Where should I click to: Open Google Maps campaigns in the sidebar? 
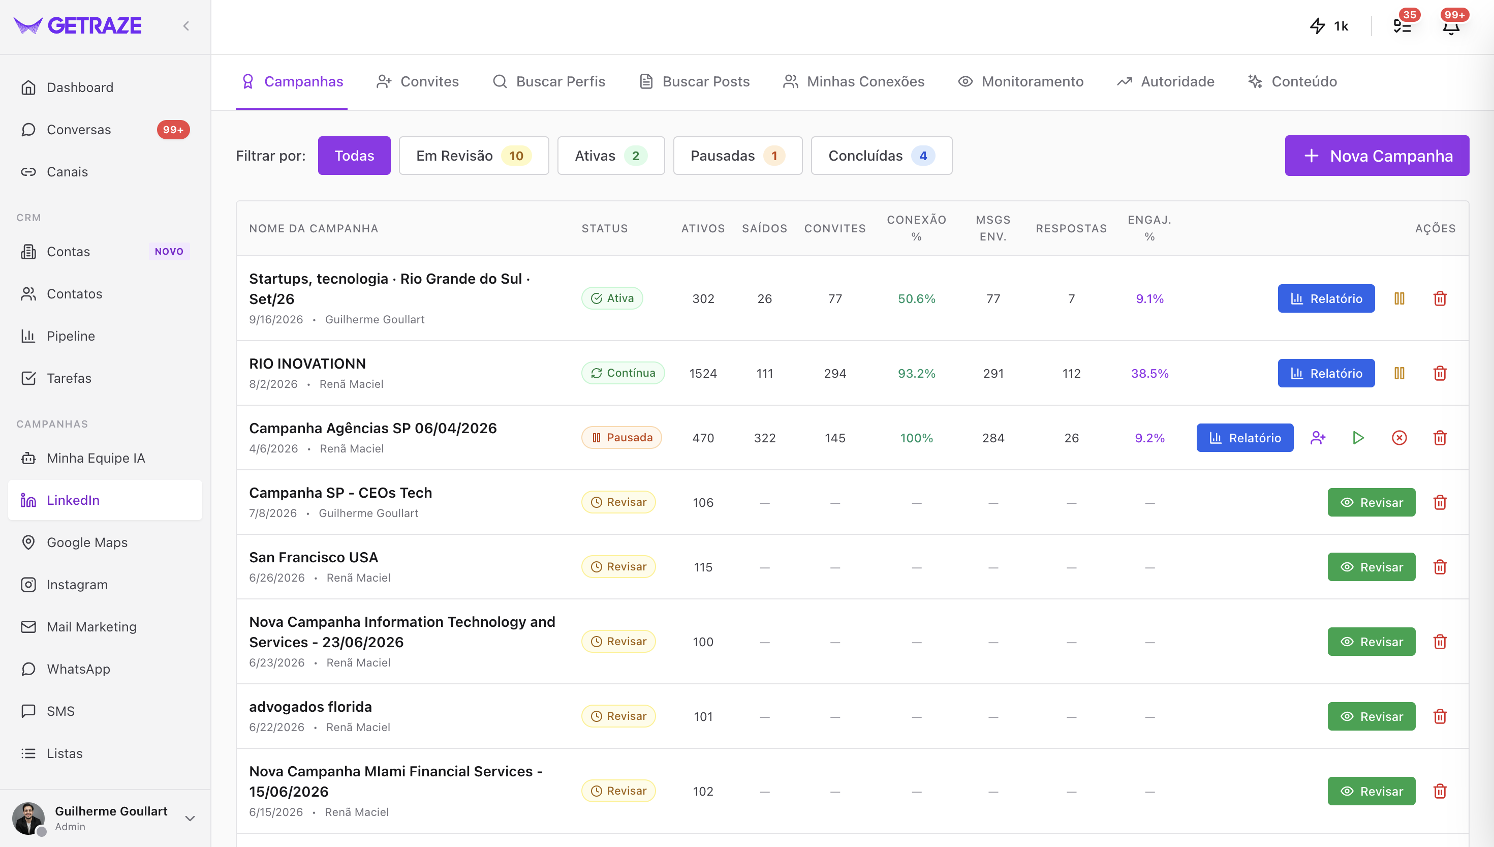[105, 542]
